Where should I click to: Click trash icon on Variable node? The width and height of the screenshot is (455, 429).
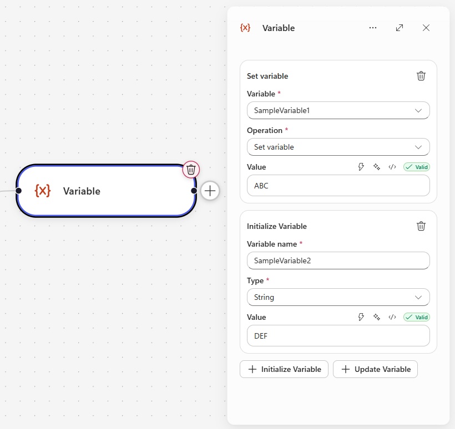(191, 170)
